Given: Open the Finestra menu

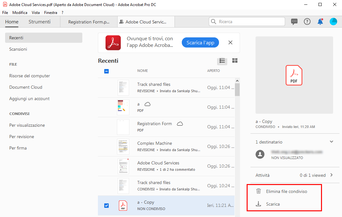Looking at the screenshot, I should pos(51,13).
